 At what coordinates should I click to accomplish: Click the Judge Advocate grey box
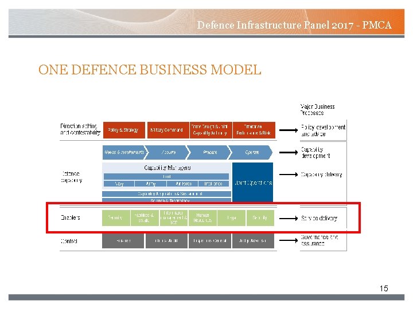(253, 241)
